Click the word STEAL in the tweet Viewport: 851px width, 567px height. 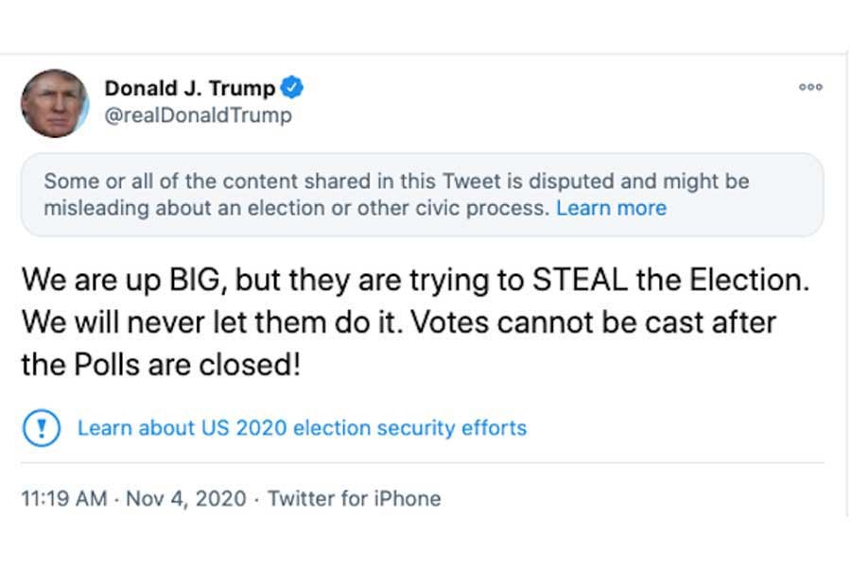pos(579,280)
